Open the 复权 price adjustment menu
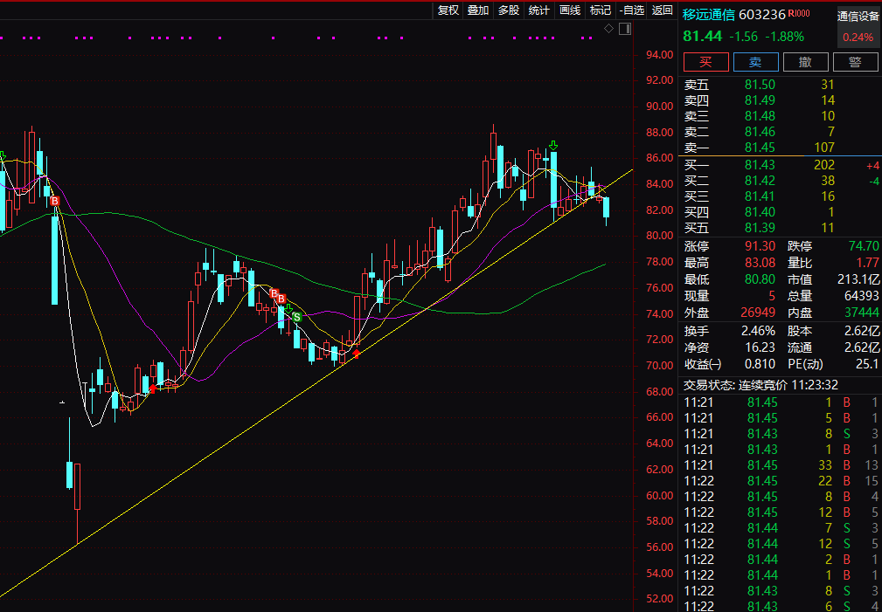 coord(448,10)
